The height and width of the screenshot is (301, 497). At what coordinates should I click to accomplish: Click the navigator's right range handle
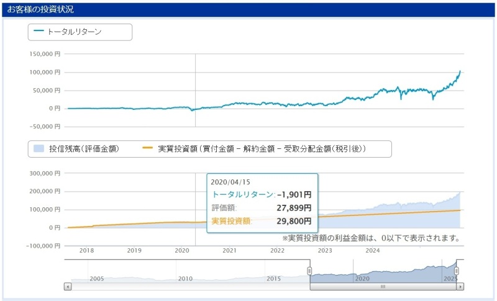(457, 271)
